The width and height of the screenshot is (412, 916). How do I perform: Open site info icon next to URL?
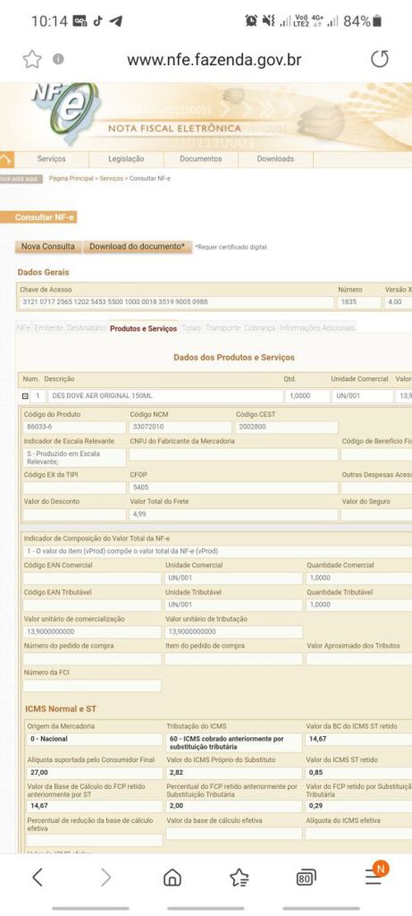59,59
